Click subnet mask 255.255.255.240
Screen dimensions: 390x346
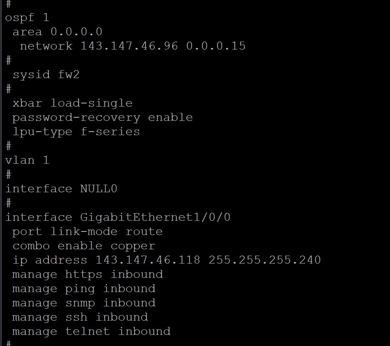[265, 260]
